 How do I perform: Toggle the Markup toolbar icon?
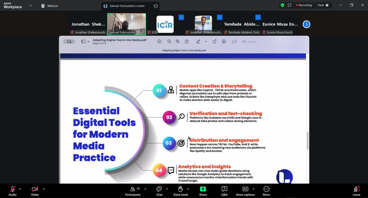(224, 41)
